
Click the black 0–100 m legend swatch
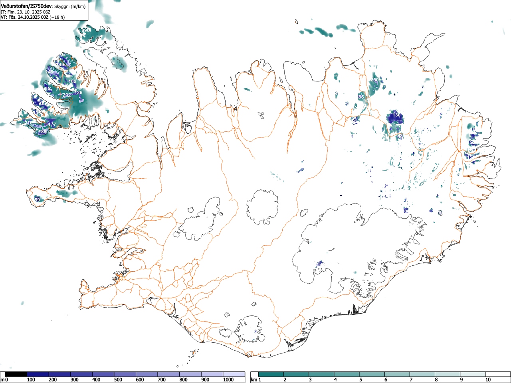click(16, 374)
